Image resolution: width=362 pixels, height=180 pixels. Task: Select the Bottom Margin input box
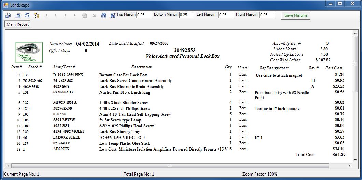coord(186,15)
